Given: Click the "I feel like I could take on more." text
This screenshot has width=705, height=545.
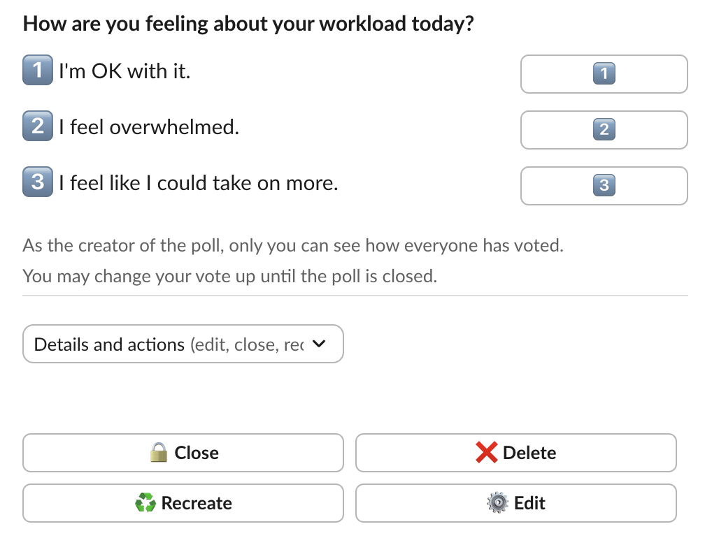Looking at the screenshot, I should [199, 182].
